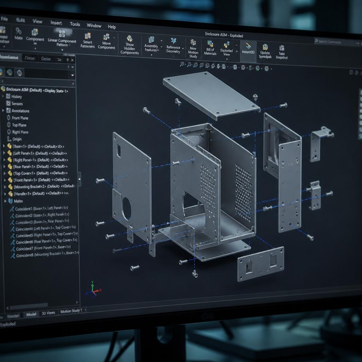Click the panel collapse handle
Viewport: 362px width, 362px height.
coord(79,179)
